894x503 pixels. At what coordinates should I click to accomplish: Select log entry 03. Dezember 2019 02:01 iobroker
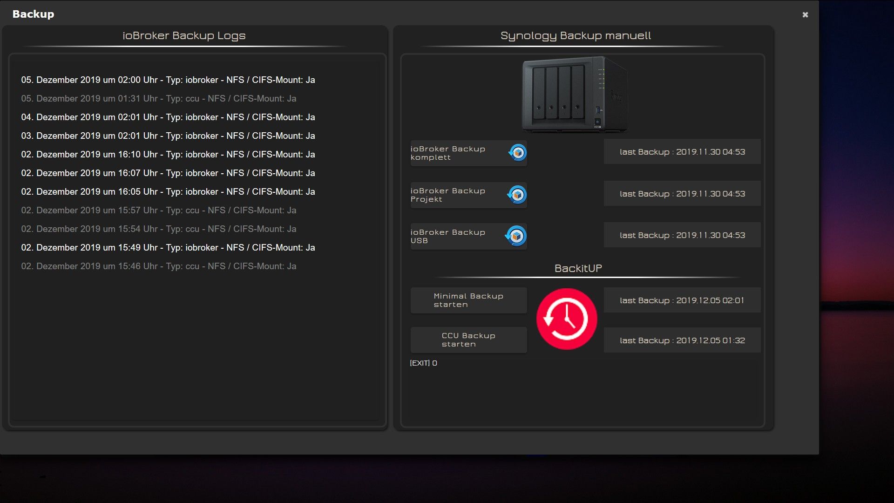pos(168,136)
